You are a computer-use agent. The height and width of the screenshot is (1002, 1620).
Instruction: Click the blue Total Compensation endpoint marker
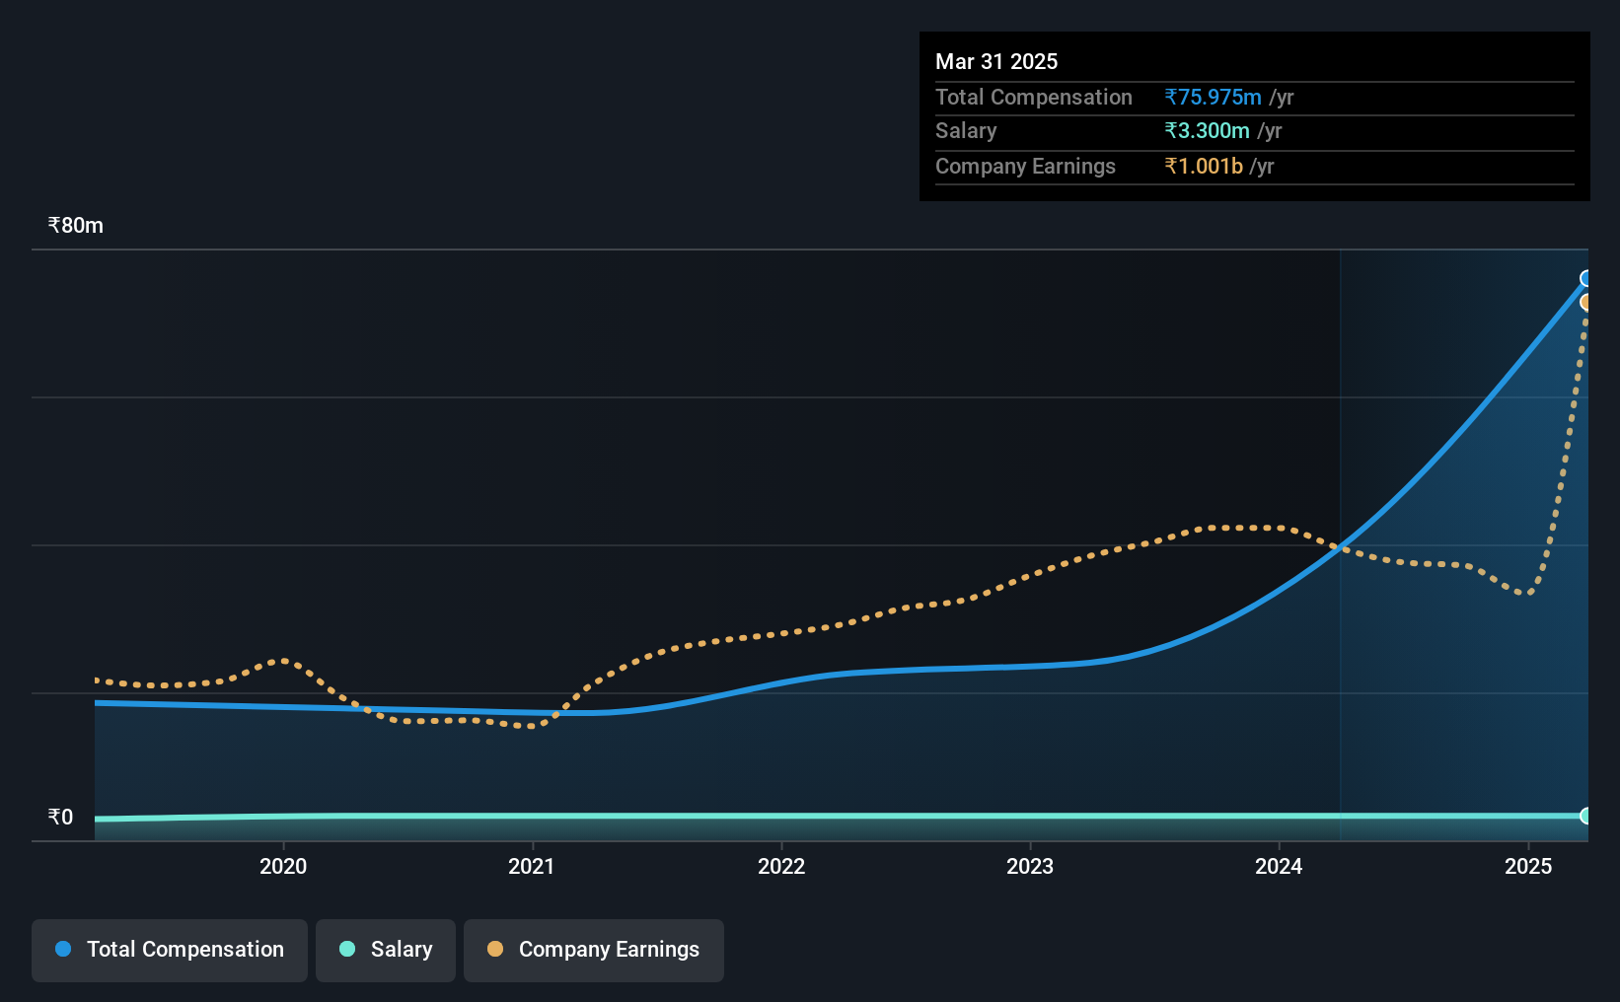pos(1586,279)
